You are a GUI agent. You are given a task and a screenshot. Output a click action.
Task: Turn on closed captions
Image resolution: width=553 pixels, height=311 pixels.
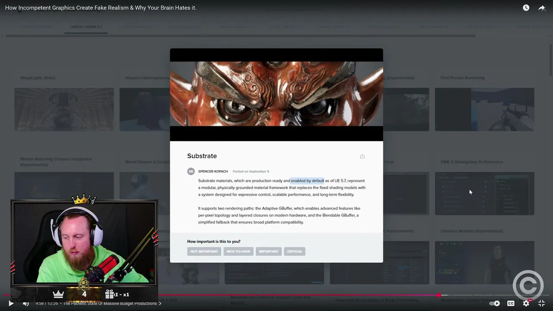pyautogui.click(x=511, y=304)
